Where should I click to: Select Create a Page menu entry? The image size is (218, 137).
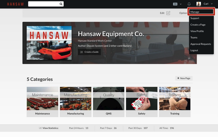click(x=198, y=25)
